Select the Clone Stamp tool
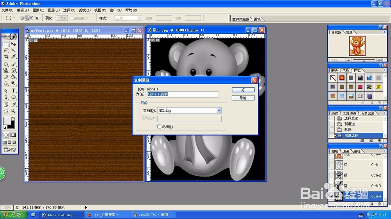The image size is (391, 219). click(x=6, y=71)
